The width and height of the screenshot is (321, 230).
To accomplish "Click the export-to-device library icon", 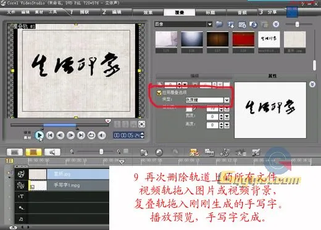I will tap(253, 25).
